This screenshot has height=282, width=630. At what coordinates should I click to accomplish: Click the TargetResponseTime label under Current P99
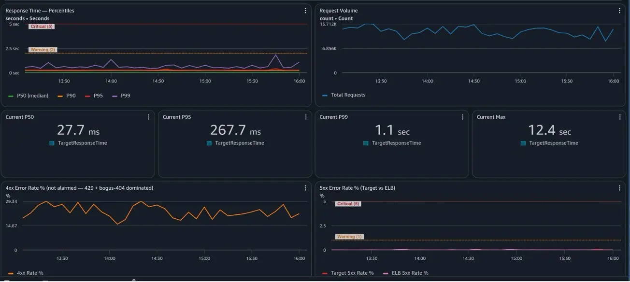pyautogui.click(x=396, y=143)
